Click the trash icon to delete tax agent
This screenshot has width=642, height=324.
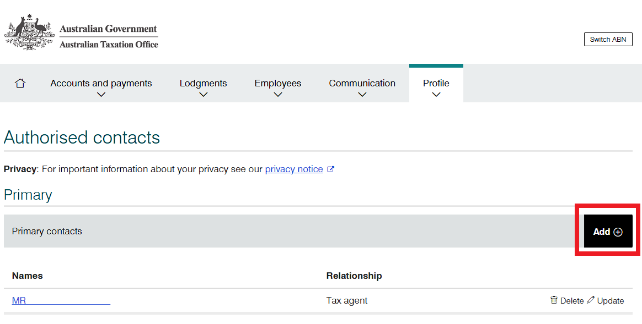click(x=554, y=300)
